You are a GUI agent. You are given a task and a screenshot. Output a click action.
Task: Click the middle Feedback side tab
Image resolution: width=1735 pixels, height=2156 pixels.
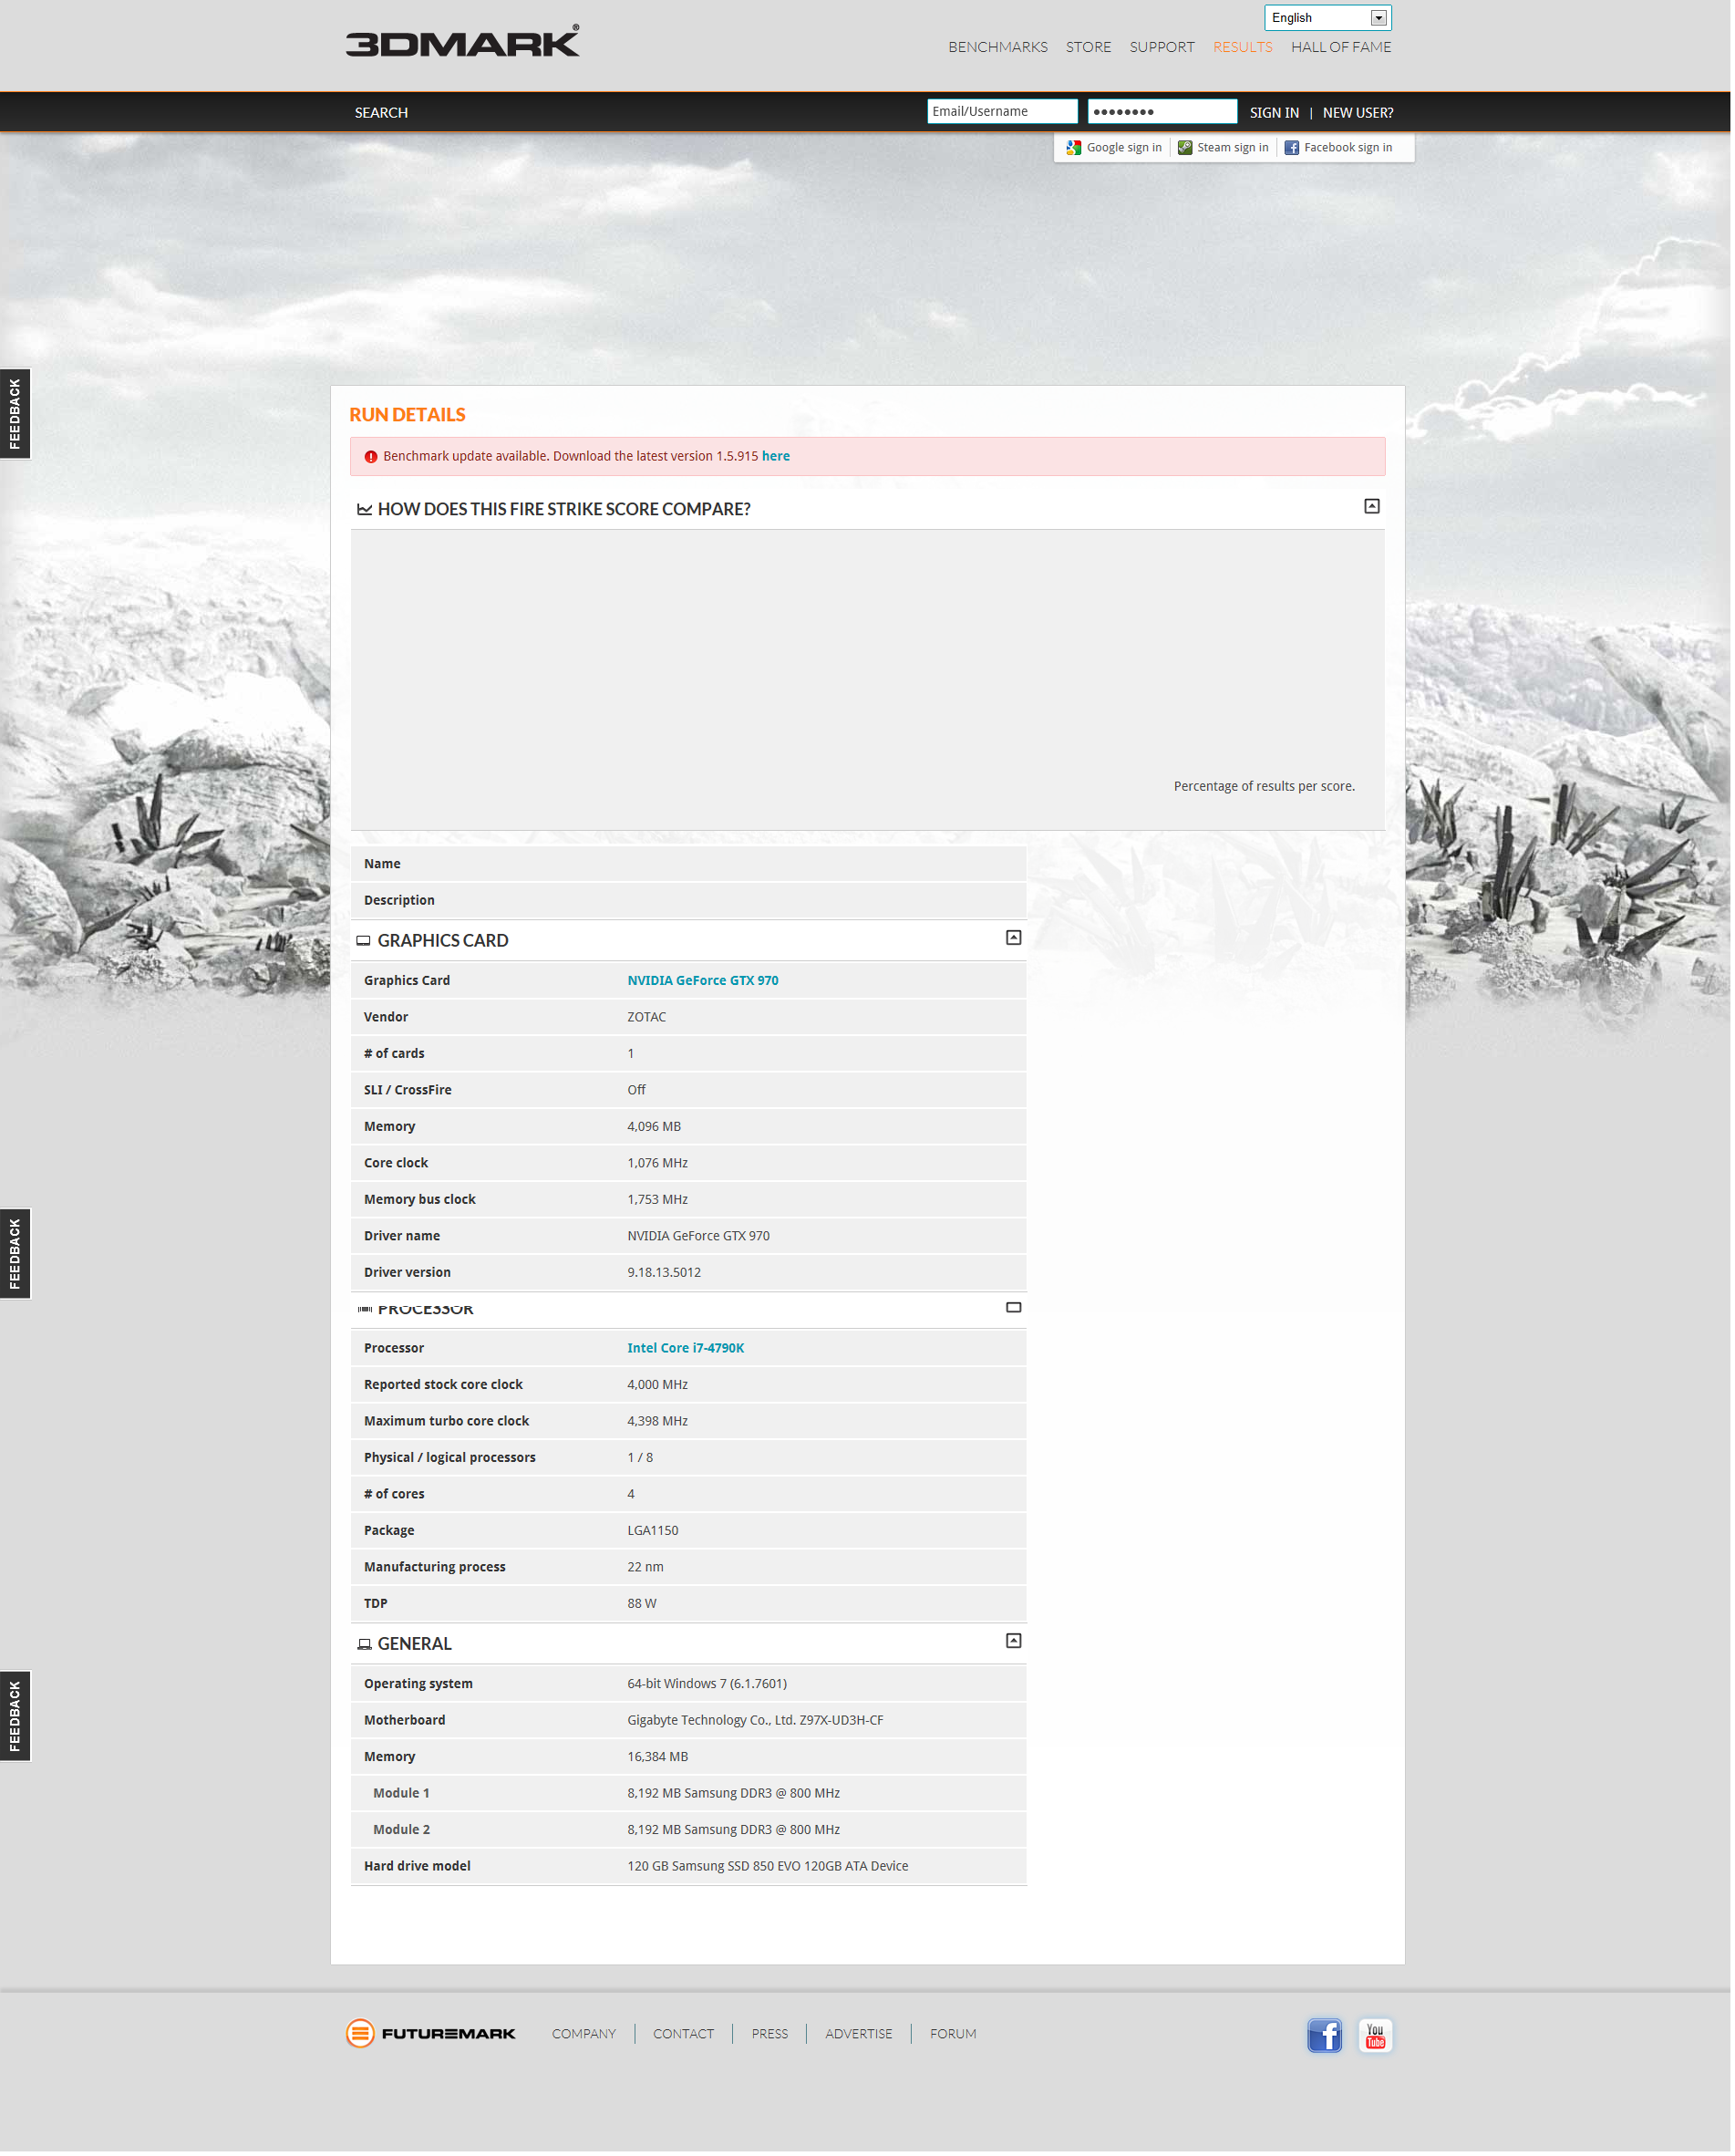(15, 1254)
